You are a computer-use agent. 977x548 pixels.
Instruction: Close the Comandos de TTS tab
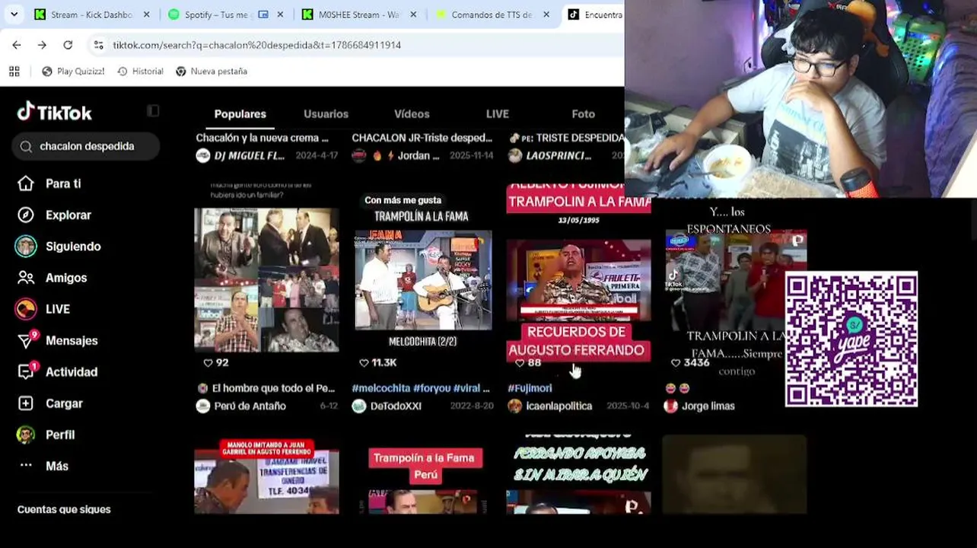[547, 14]
